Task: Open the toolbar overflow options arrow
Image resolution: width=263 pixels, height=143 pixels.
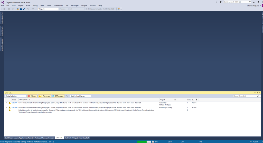Action: pos(121,9)
